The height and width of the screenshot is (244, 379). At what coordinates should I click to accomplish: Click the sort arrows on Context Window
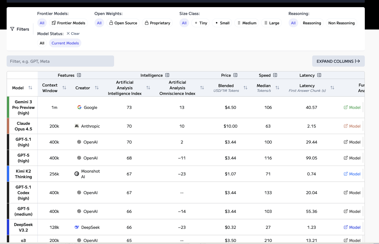pos(64,88)
